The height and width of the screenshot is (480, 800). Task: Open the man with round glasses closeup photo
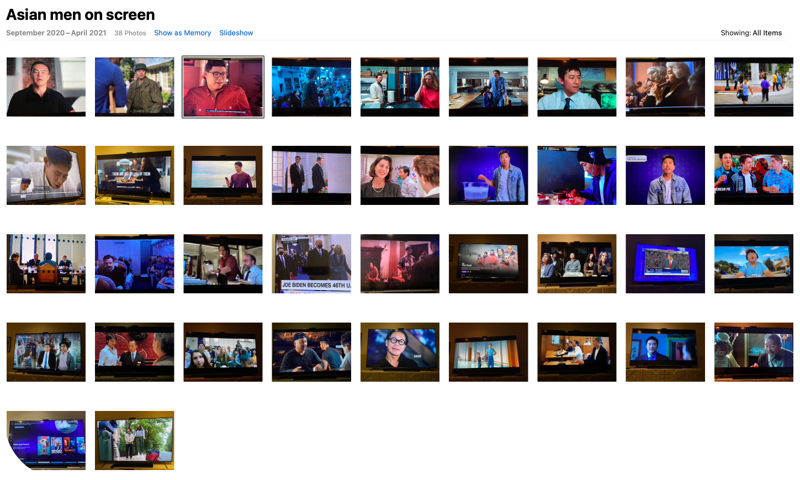(x=400, y=352)
